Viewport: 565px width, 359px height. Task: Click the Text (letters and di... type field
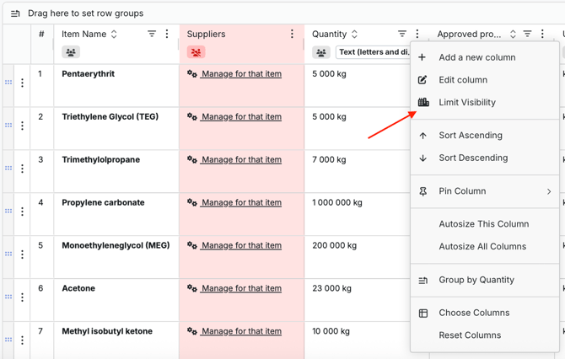coord(373,52)
